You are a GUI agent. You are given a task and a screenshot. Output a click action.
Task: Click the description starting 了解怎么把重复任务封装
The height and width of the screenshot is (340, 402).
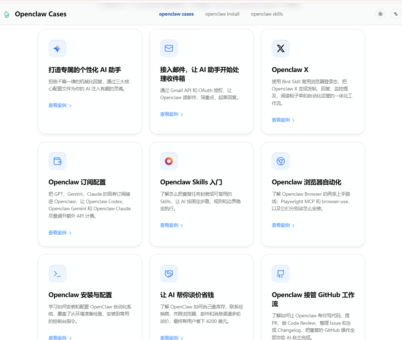click(201, 201)
